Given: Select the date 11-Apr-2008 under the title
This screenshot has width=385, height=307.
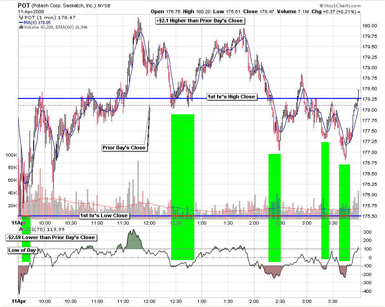Looking at the screenshot, I should pos(31,11).
